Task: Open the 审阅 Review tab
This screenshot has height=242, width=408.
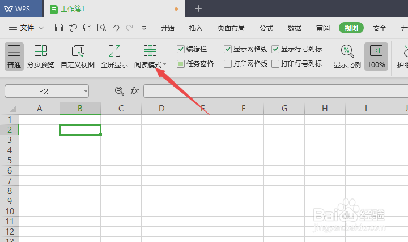Action: pyautogui.click(x=323, y=28)
